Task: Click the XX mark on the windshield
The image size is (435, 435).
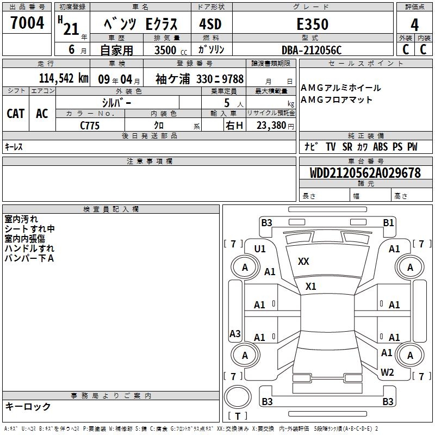Action: (x=303, y=262)
